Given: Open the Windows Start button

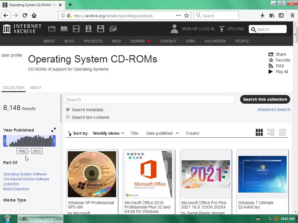Looking at the screenshot, I should [7, 219].
